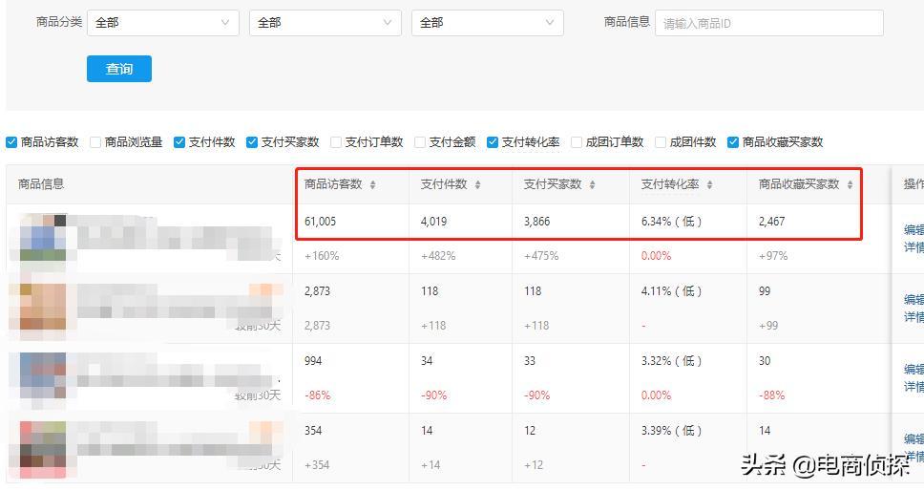Open thumbnail of the 61,005 visitors product
Screen dimensions: 924x491
pos(42,238)
